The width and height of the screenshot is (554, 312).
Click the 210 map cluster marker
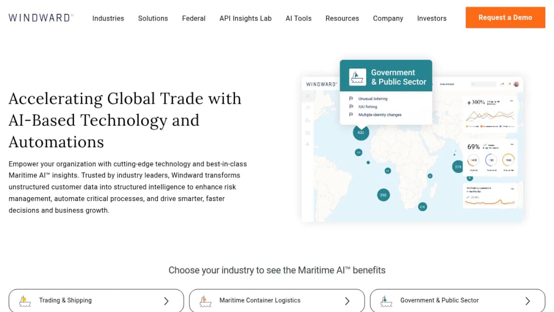pyautogui.click(x=422, y=207)
